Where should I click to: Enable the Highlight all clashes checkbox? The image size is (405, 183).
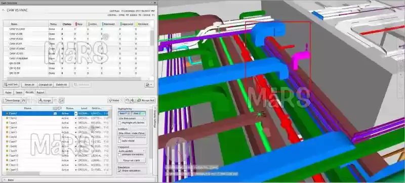(119, 123)
